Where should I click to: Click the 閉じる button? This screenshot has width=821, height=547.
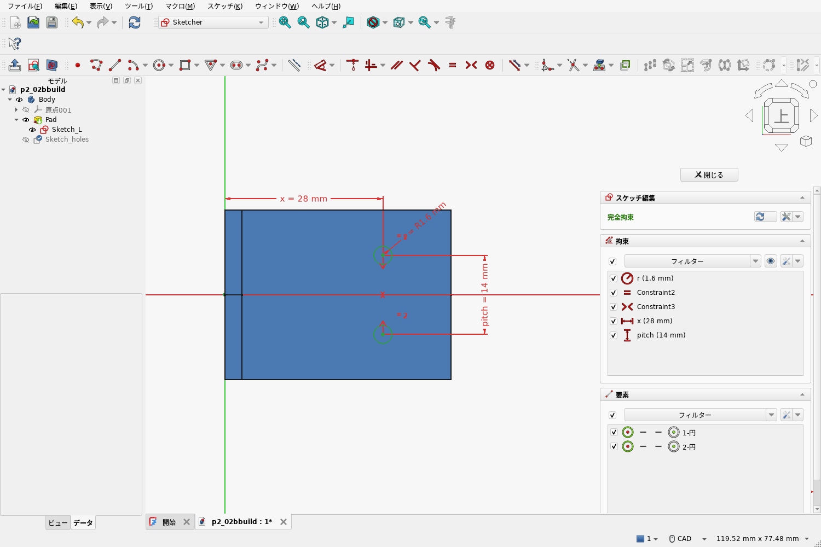(709, 174)
